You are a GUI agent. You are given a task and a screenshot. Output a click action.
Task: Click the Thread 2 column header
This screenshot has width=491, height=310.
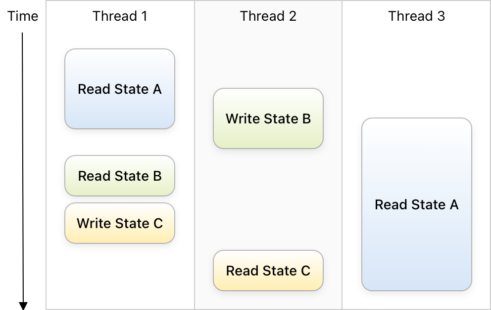268,16
